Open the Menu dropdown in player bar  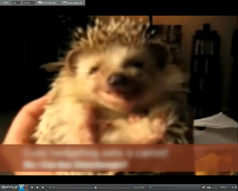click(224, 187)
